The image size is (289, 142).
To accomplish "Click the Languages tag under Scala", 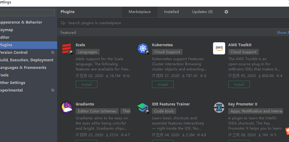I will [87, 52].
